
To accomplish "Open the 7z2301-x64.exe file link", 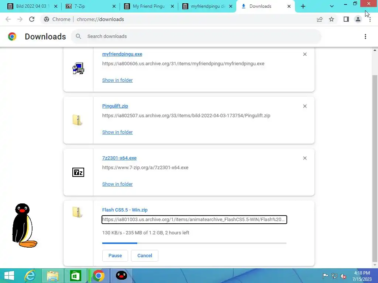I will click(x=119, y=158).
